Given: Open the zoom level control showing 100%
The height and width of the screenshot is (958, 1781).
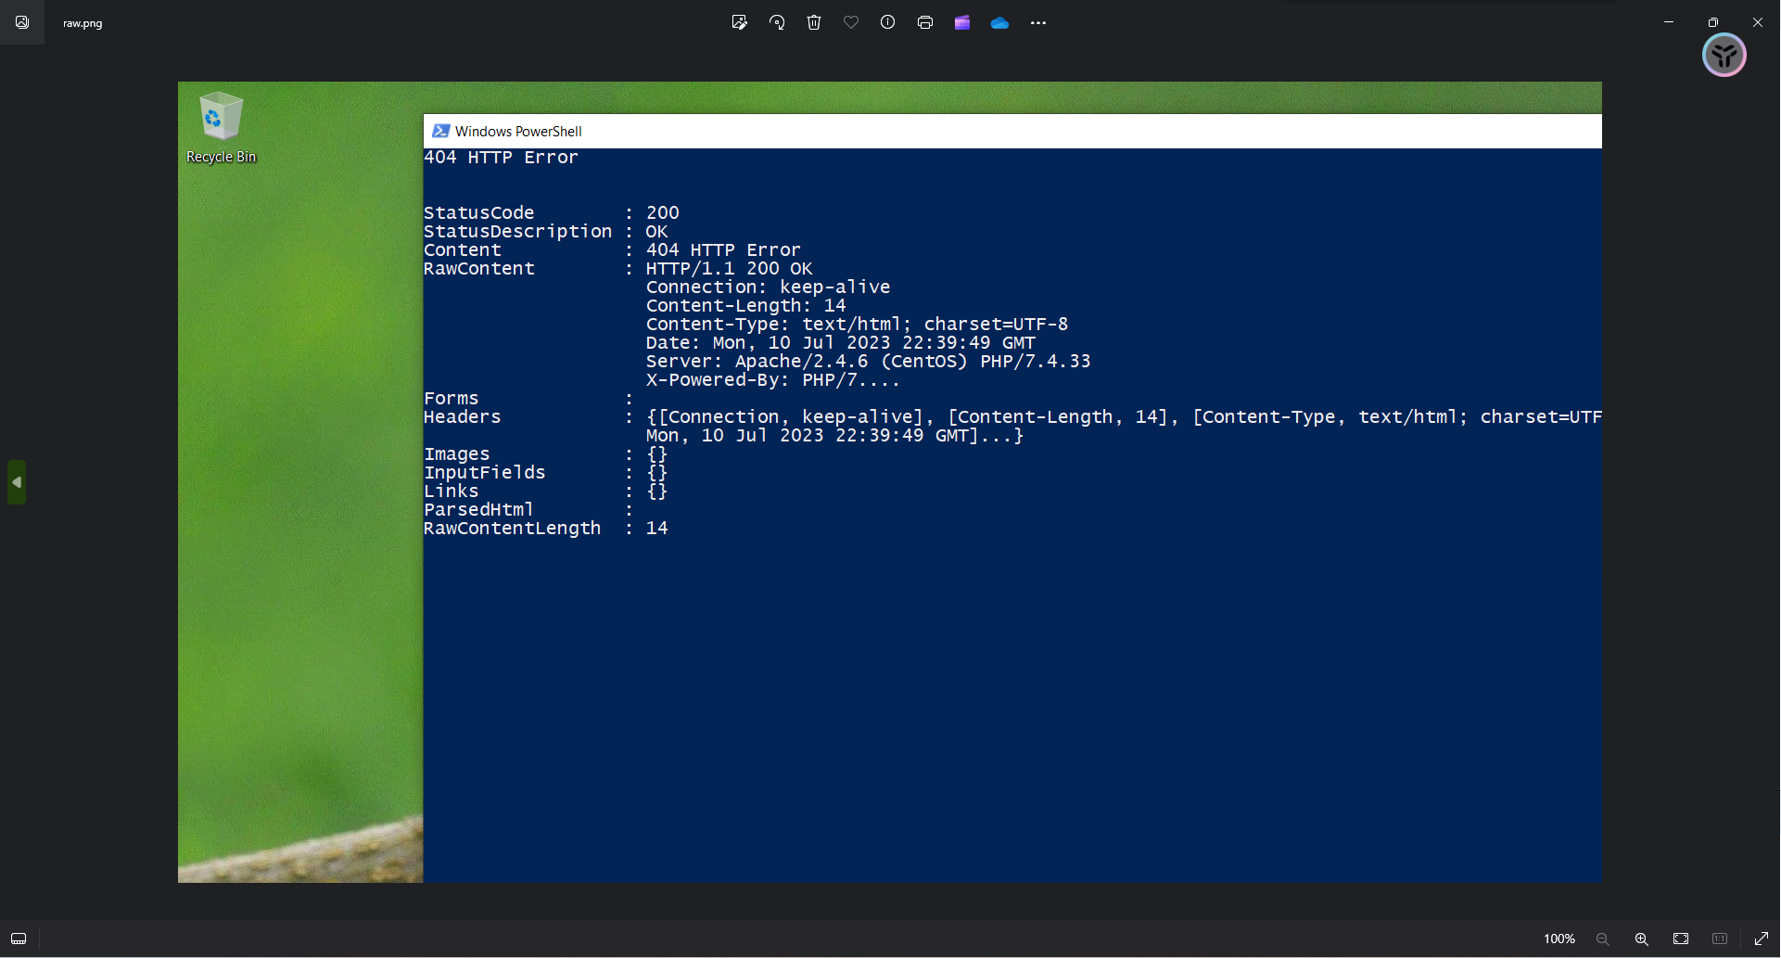Looking at the screenshot, I should 1558,939.
